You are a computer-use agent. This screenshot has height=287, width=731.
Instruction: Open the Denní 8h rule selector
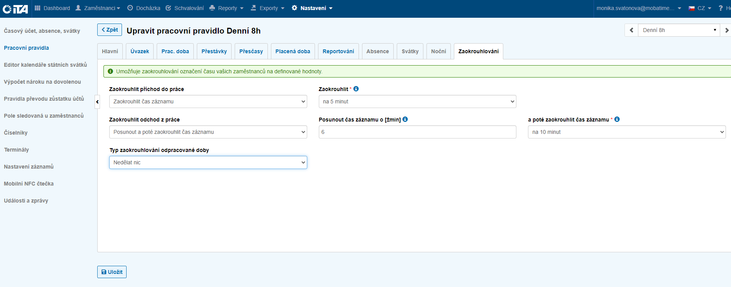(x=679, y=30)
